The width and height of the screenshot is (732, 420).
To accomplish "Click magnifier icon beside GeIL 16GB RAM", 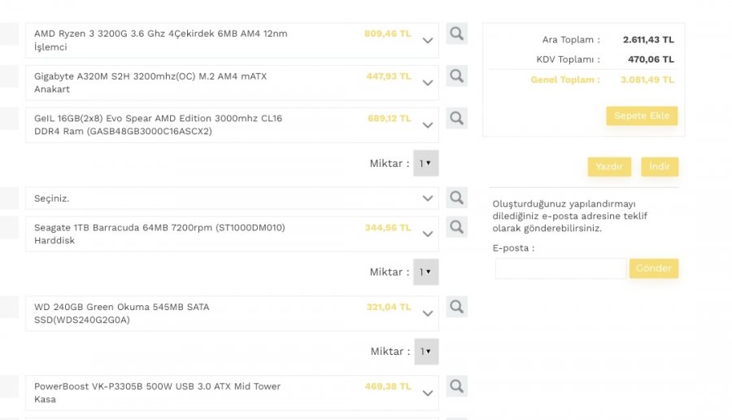I will [456, 118].
